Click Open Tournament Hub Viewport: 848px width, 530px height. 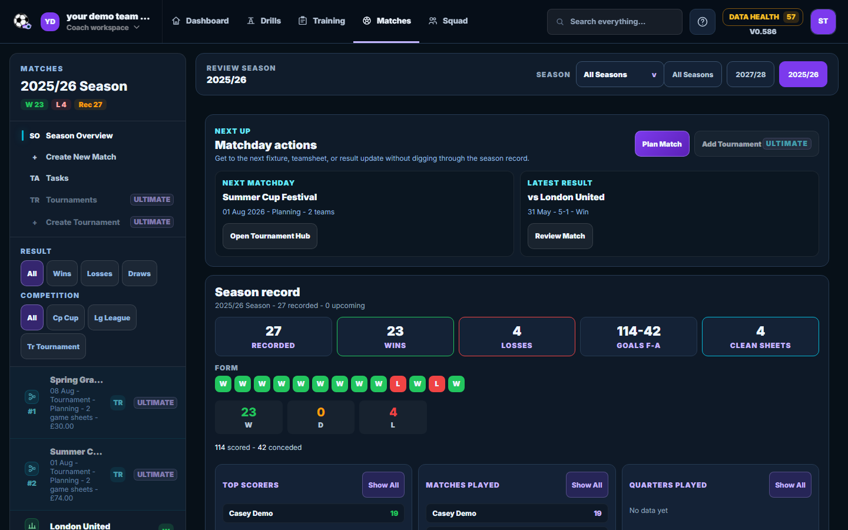tap(270, 236)
